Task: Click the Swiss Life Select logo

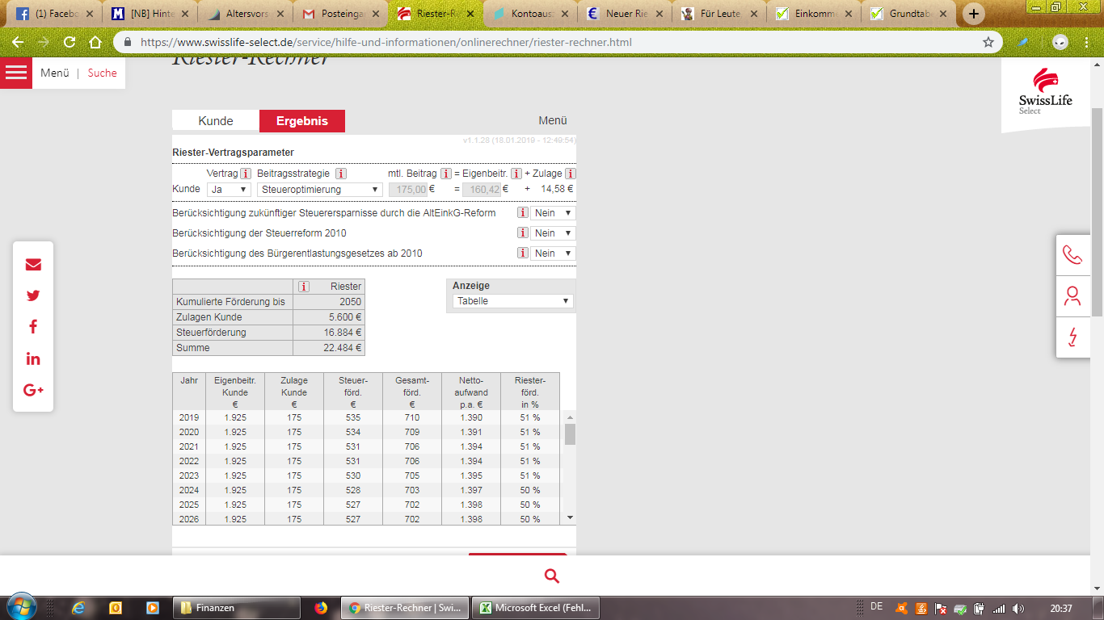Action: pos(1046,91)
